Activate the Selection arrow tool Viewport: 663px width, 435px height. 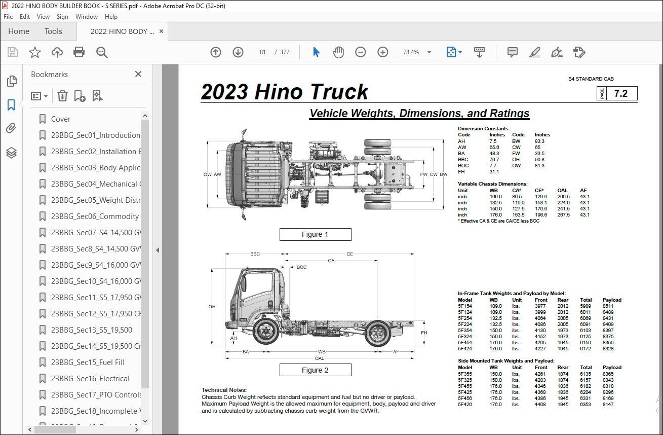point(317,52)
